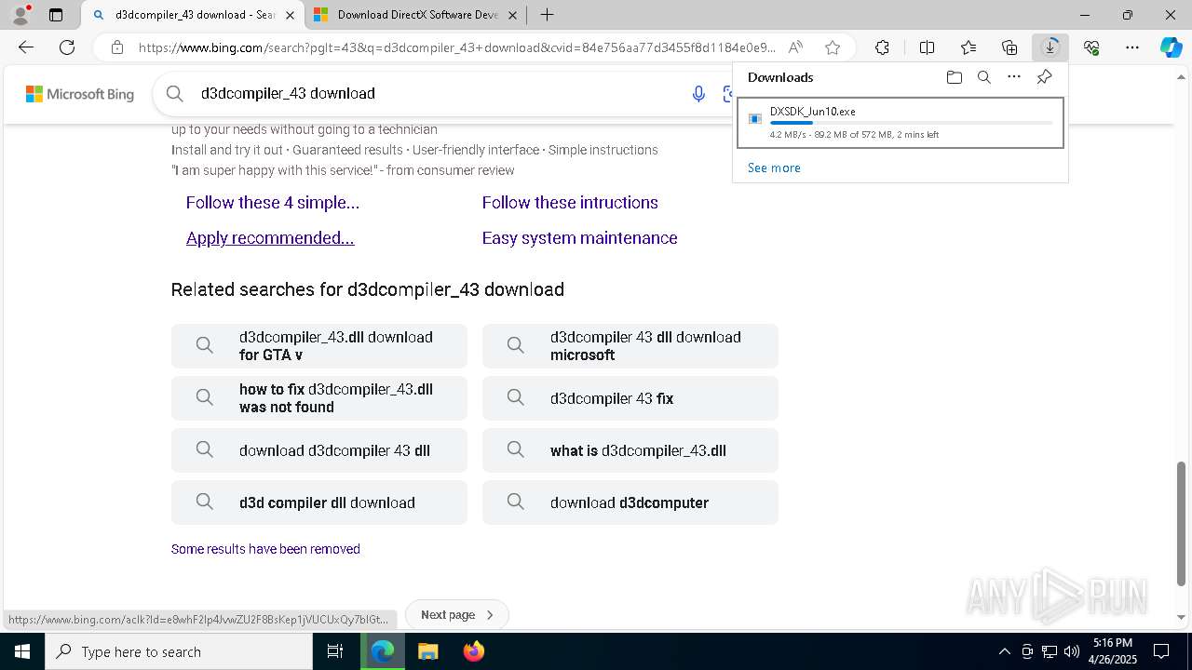Search d3dcompiler_43.dll download for GTA v
The image size is (1192, 670).
point(319,346)
